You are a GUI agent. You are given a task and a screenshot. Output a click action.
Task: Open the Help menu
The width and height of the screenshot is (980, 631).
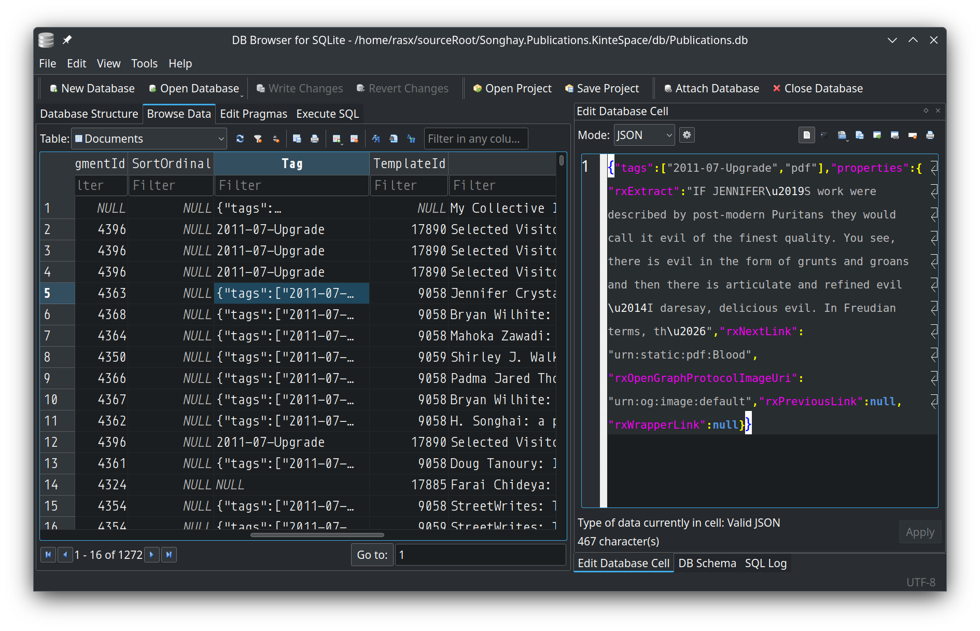point(180,63)
